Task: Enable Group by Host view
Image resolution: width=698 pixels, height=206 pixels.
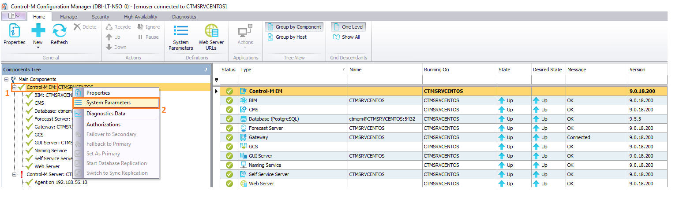Action: pyautogui.click(x=287, y=37)
